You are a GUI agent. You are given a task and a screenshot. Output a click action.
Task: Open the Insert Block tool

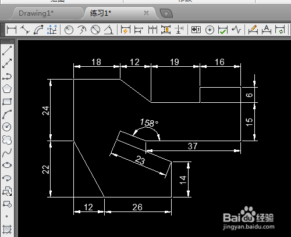pos(7,191)
